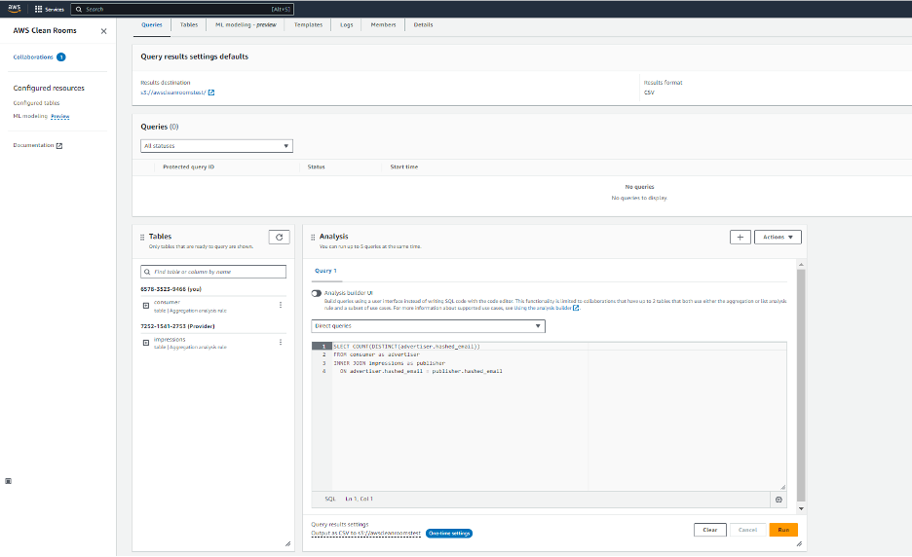Open the Members tab
This screenshot has height=557, width=912.
tap(383, 25)
